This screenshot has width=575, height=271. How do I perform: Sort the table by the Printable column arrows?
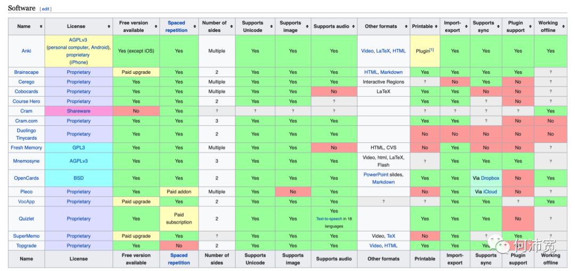438,27
